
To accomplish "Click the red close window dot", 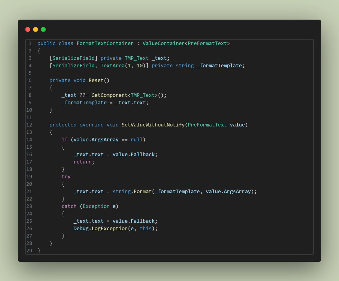I will [x=28, y=29].
